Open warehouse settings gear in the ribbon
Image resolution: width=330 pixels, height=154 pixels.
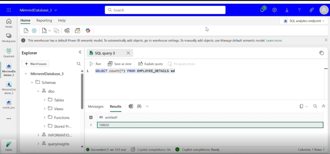pos(34,31)
